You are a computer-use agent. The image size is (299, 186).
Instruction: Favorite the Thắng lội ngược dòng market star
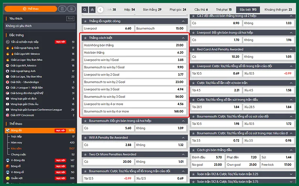[86, 21]
